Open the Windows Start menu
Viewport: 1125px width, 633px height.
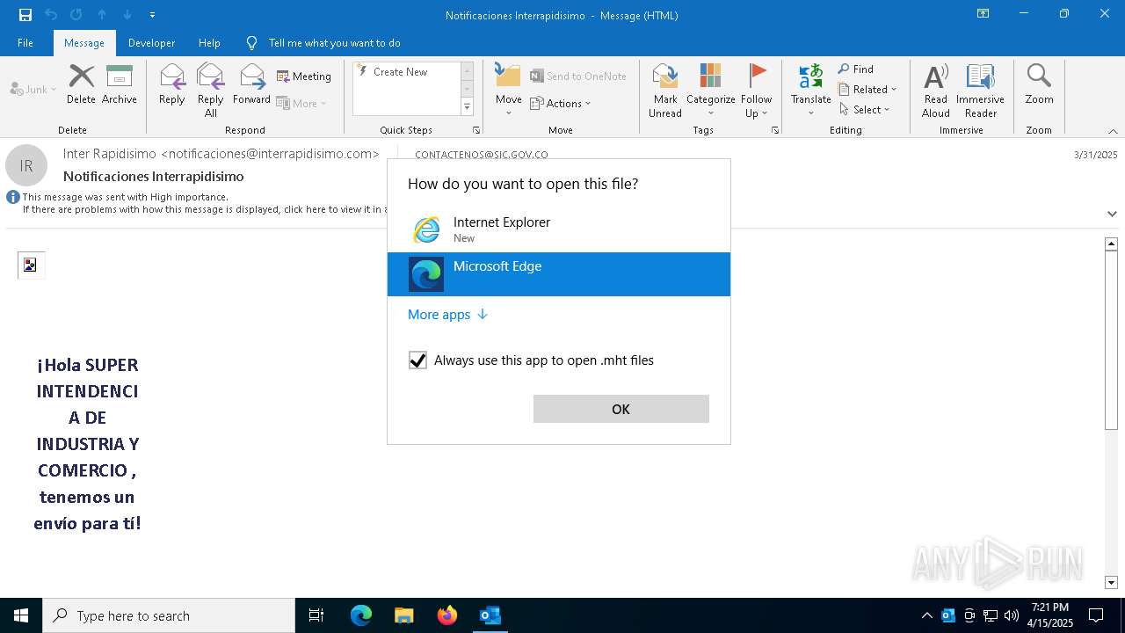[x=21, y=615]
